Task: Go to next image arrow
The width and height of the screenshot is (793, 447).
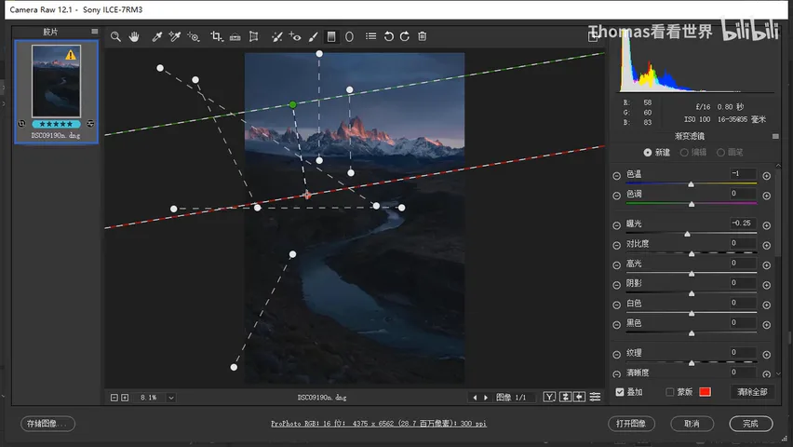Action: click(486, 398)
